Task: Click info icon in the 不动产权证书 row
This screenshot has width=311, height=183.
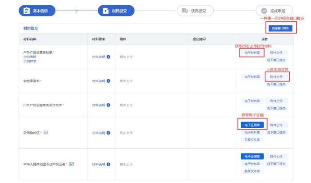Action: (x=108, y=164)
